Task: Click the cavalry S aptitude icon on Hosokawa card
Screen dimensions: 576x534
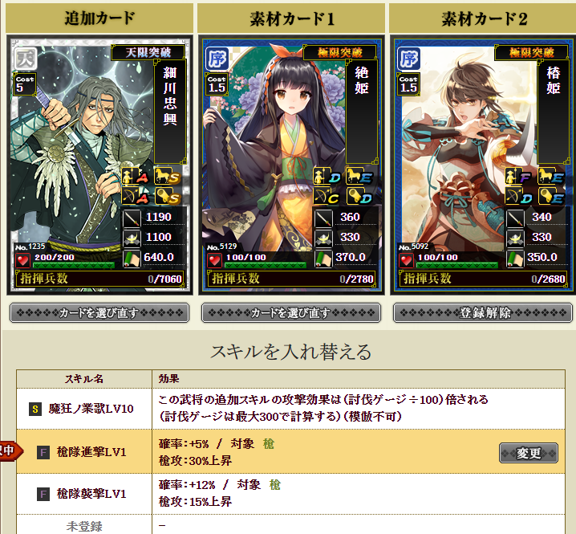Action: coord(167,176)
